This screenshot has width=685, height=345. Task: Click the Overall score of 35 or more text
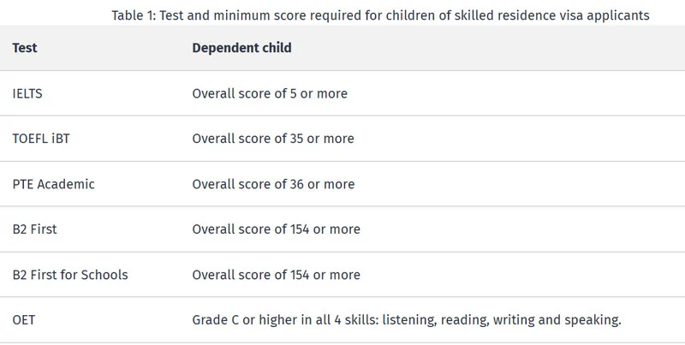[273, 139]
